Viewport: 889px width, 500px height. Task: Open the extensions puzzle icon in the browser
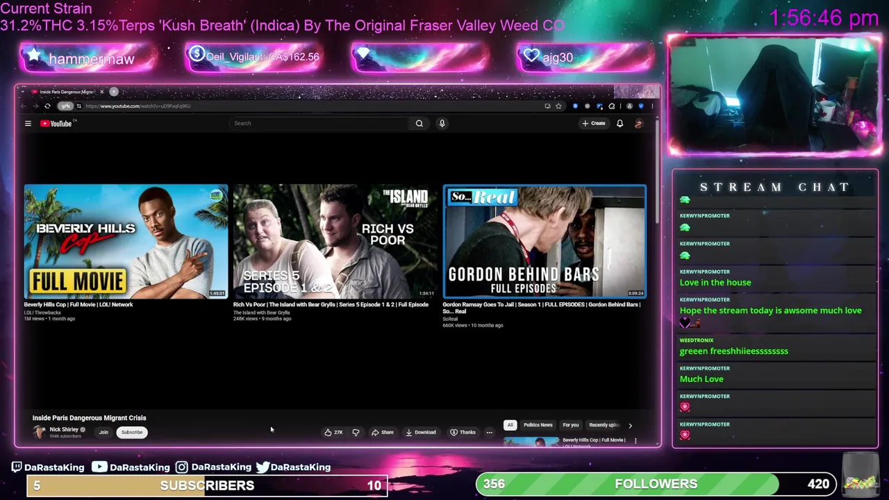pyautogui.click(x=612, y=106)
